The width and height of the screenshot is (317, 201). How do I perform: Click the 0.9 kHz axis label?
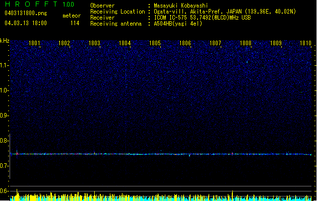(5, 115)
